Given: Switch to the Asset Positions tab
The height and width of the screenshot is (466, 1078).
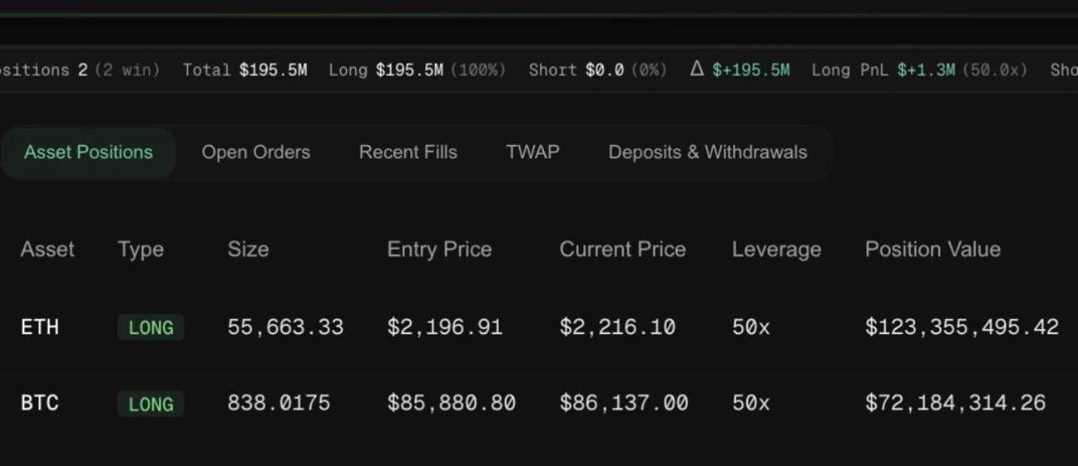Looking at the screenshot, I should click(x=88, y=153).
